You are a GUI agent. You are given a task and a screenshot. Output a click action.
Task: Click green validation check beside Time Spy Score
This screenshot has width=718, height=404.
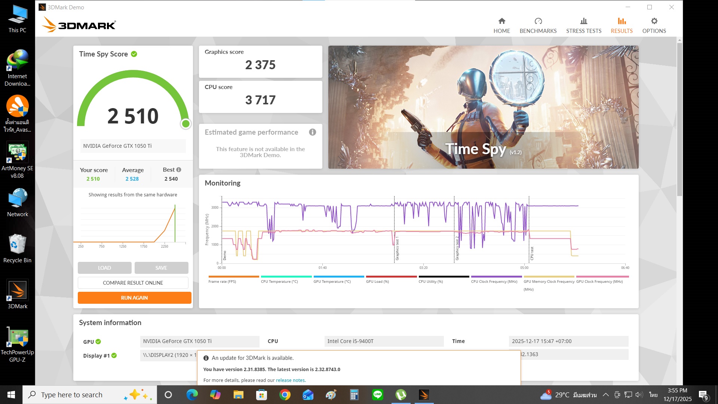tap(134, 54)
